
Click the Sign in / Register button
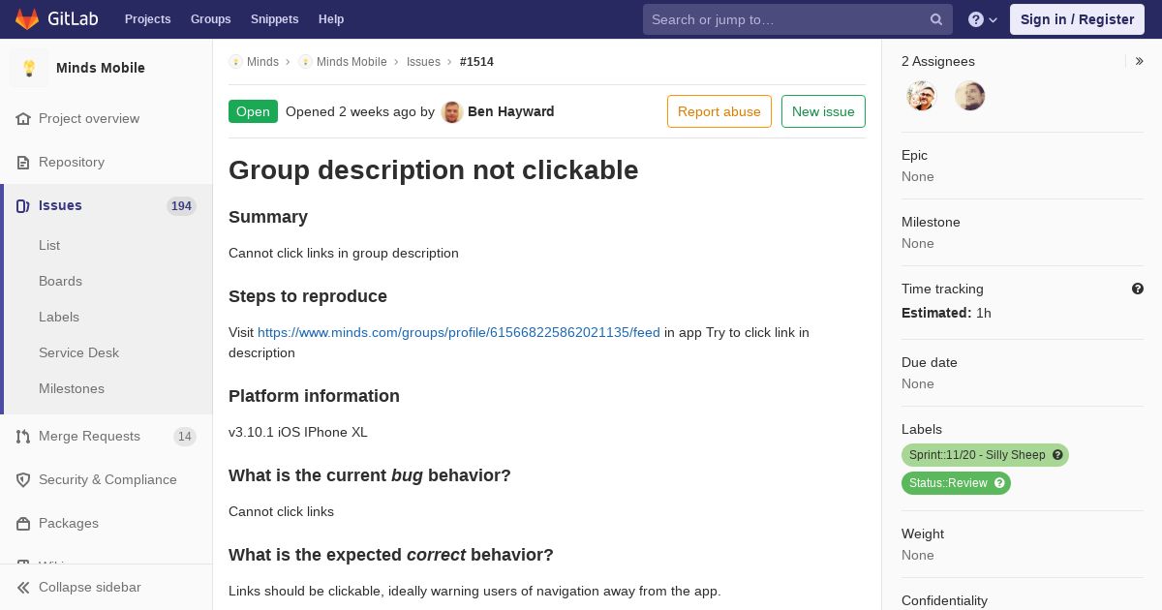tap(1077, 19)
